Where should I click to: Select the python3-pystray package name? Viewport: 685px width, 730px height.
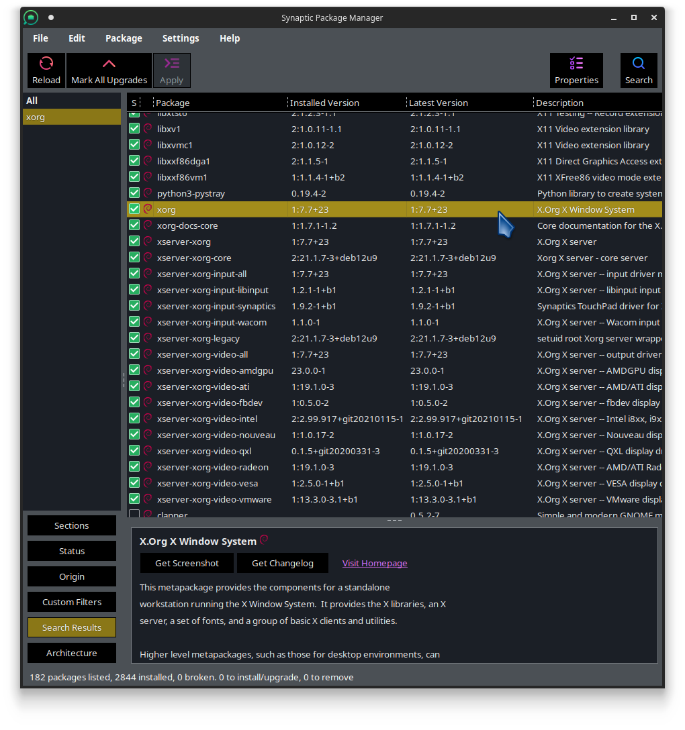191,194
